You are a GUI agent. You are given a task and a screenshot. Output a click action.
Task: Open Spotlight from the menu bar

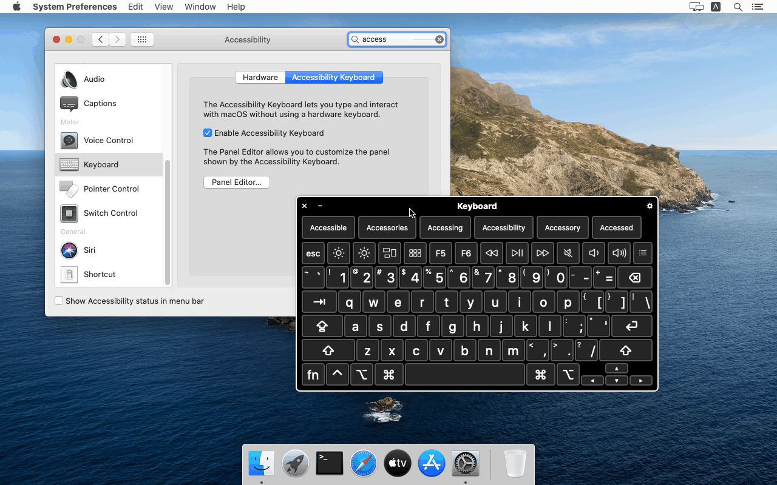(x=738, y=7)
